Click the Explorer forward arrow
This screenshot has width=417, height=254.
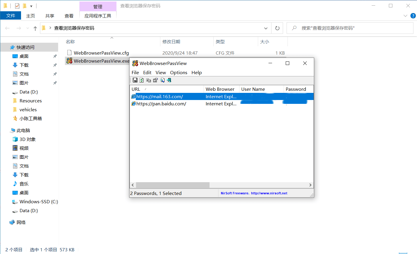[19, 28]
